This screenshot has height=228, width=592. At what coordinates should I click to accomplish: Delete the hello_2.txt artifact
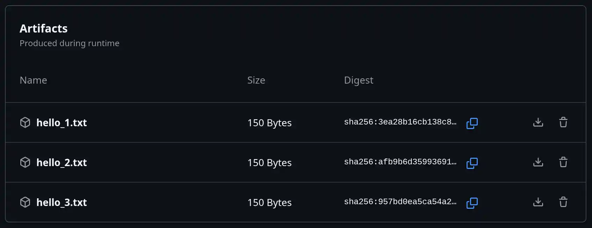[563, 162]
